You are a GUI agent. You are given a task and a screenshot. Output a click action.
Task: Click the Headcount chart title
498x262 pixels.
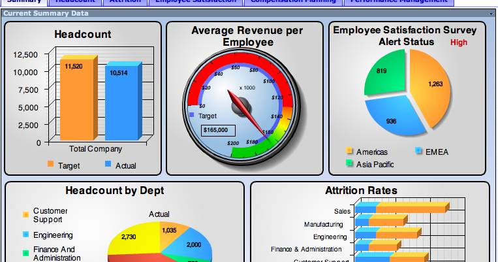tap(83, 34)
